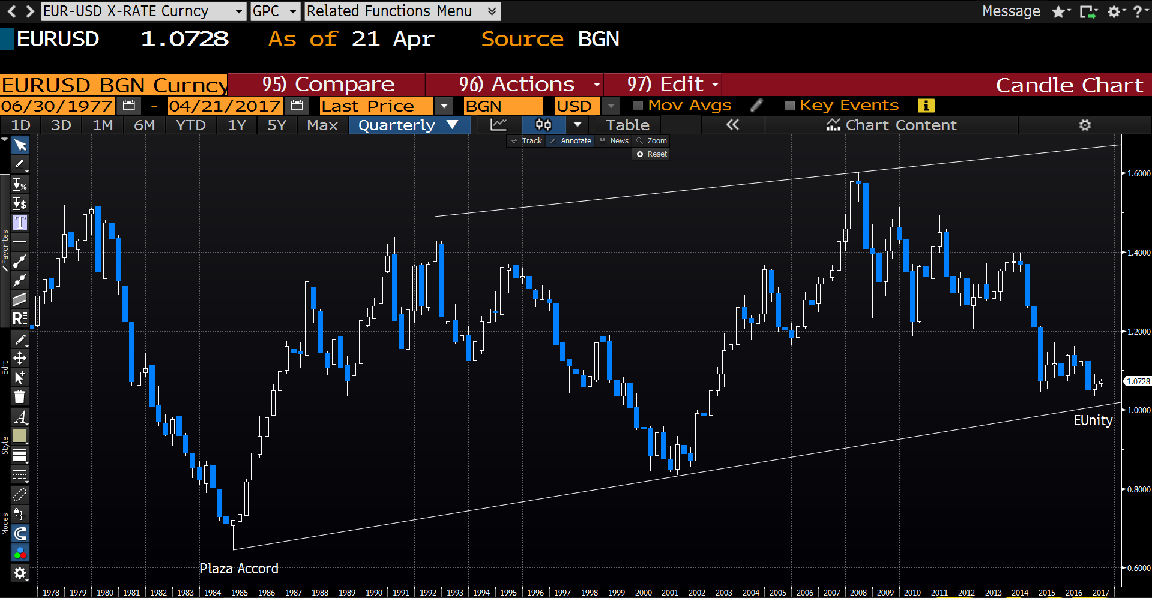Viewport: 1152px width, 598px height.
Task: Open the start date calendar picker
Action: (128, 106)
